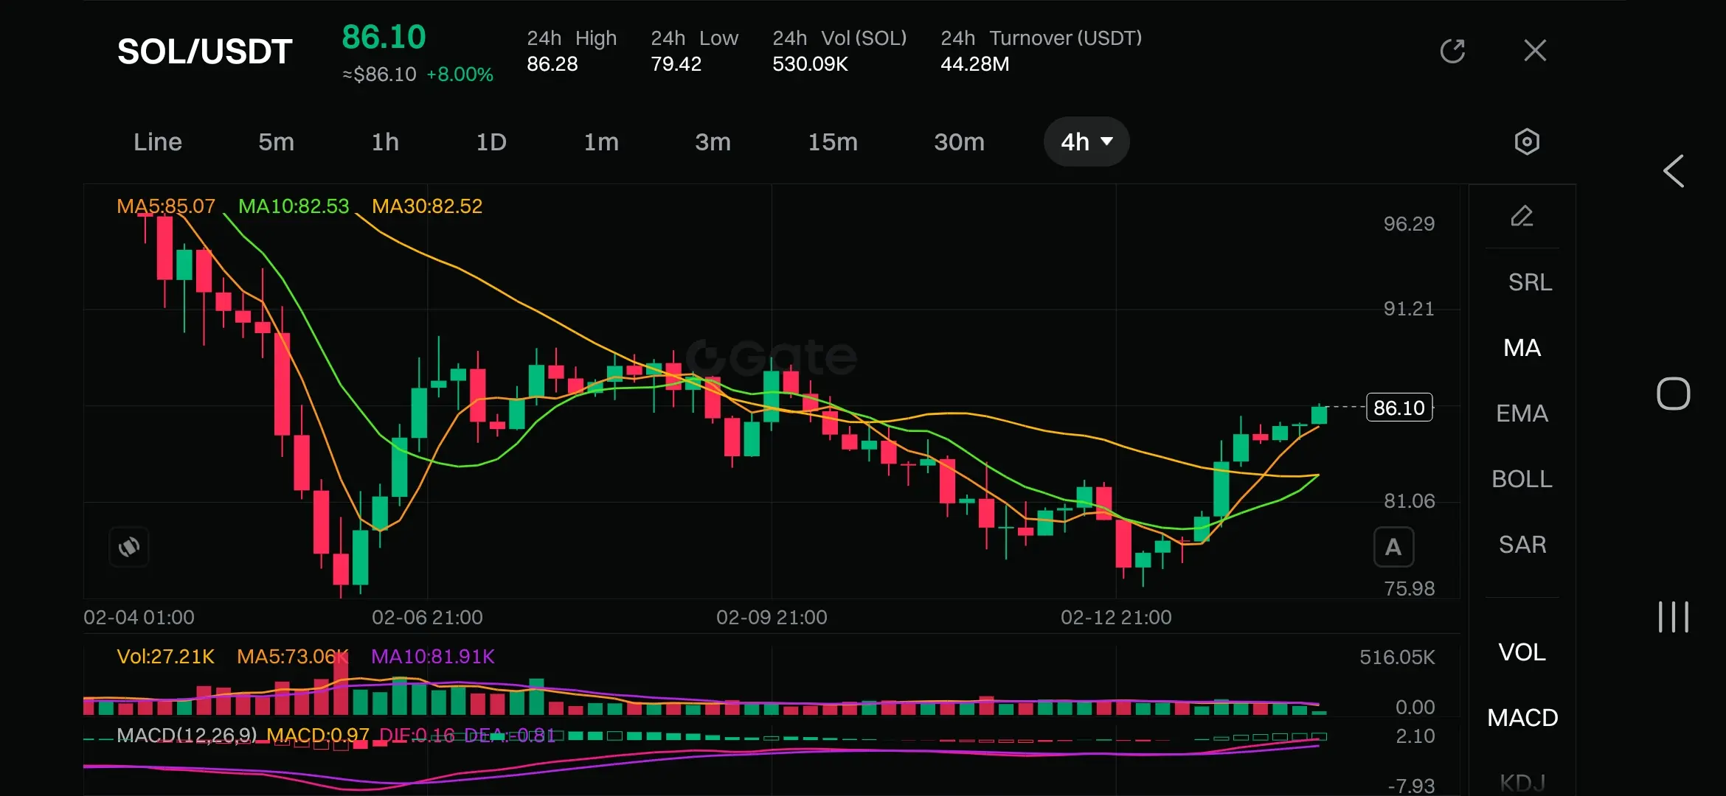1726x796 pixels.
Task: Tap the 86.10 current price marker
Action: point(1399,408)
